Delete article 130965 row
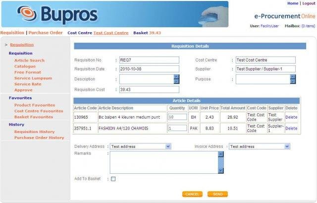Image resolution: width=317 pixels, height=203 pixels. 291,117
